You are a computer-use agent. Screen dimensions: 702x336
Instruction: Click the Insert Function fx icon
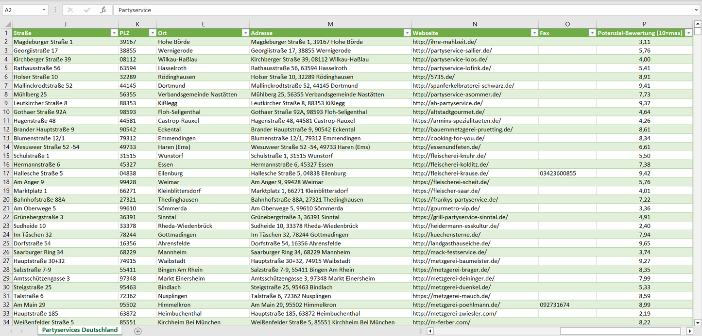click(x=103, y=10)
